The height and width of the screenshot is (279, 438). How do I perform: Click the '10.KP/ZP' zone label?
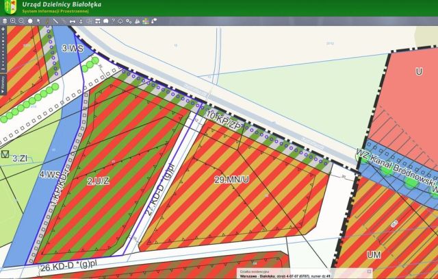[223, 120]
